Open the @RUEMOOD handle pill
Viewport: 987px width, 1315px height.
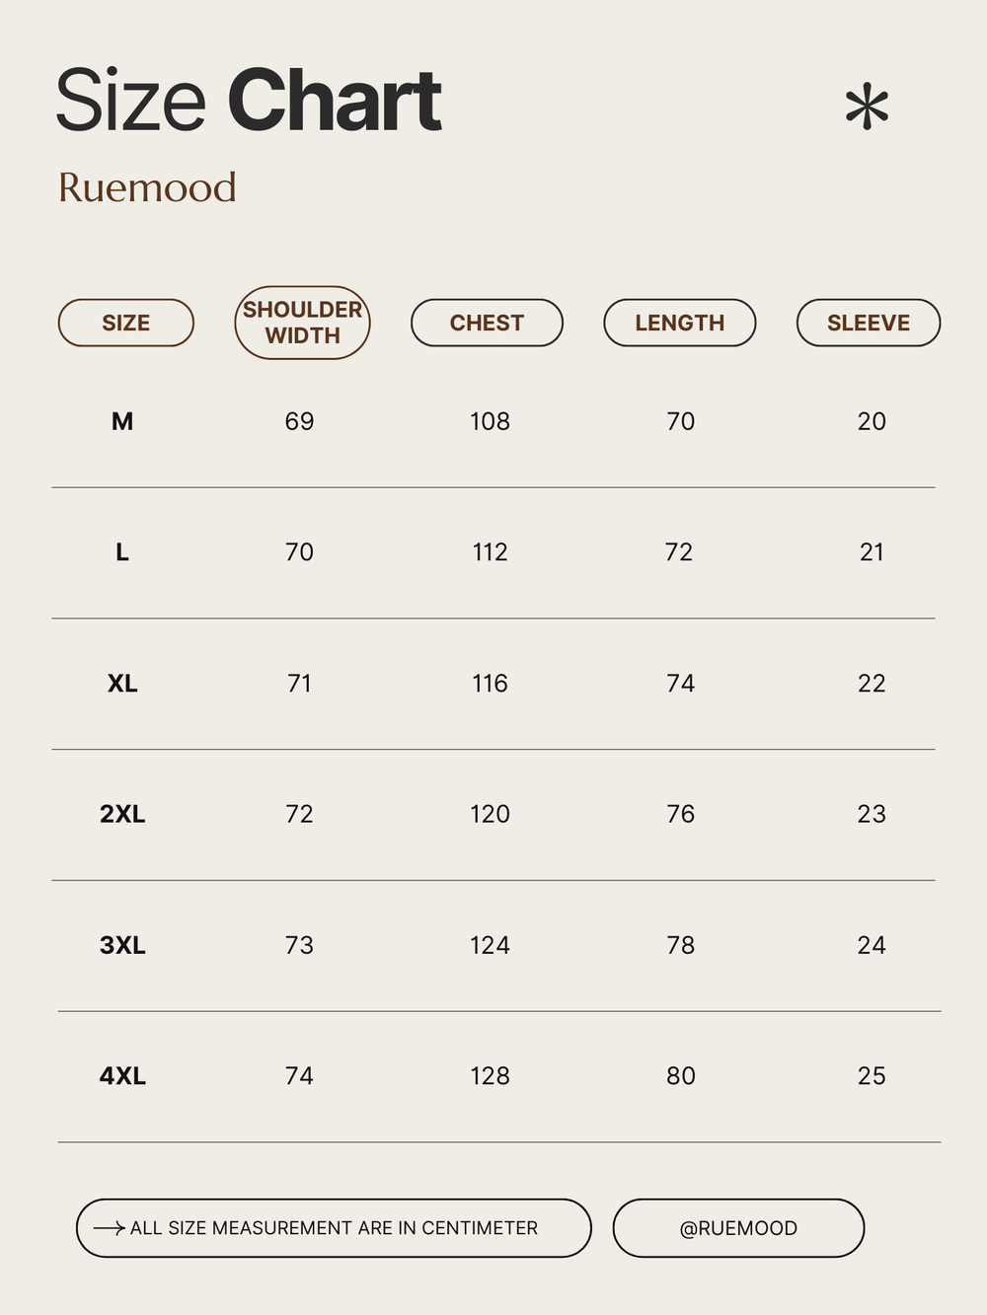click(x=738, y=1228)
